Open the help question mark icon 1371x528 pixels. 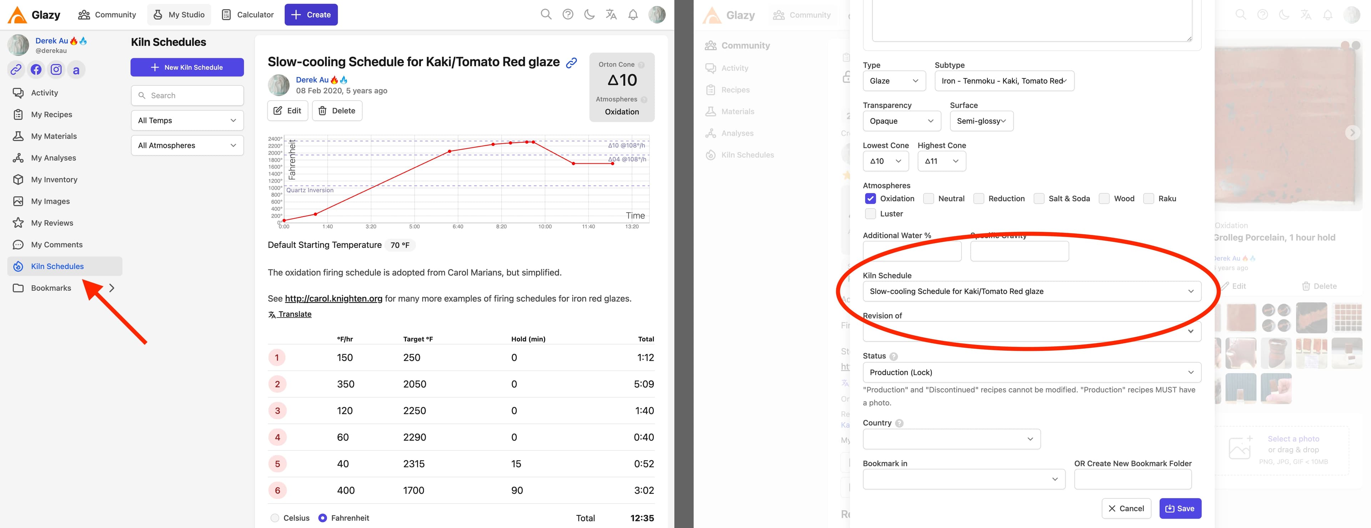(x=568, y=14)
